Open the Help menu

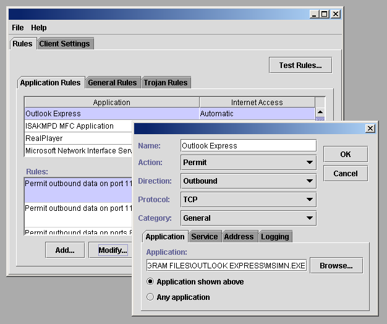pyautogui.click(x=39, y=28)
